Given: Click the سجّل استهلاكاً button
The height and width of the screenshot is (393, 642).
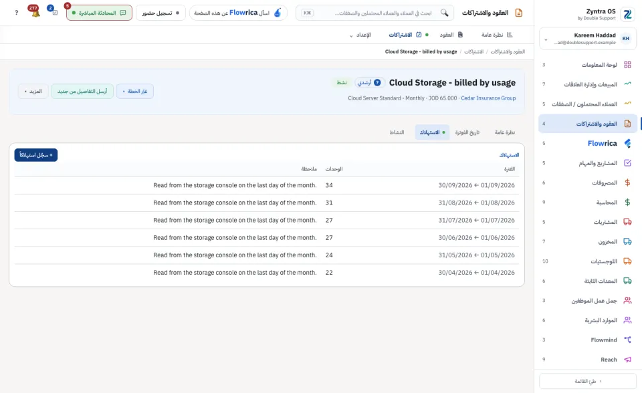Looking at the screenshot, I should [36, 155].
